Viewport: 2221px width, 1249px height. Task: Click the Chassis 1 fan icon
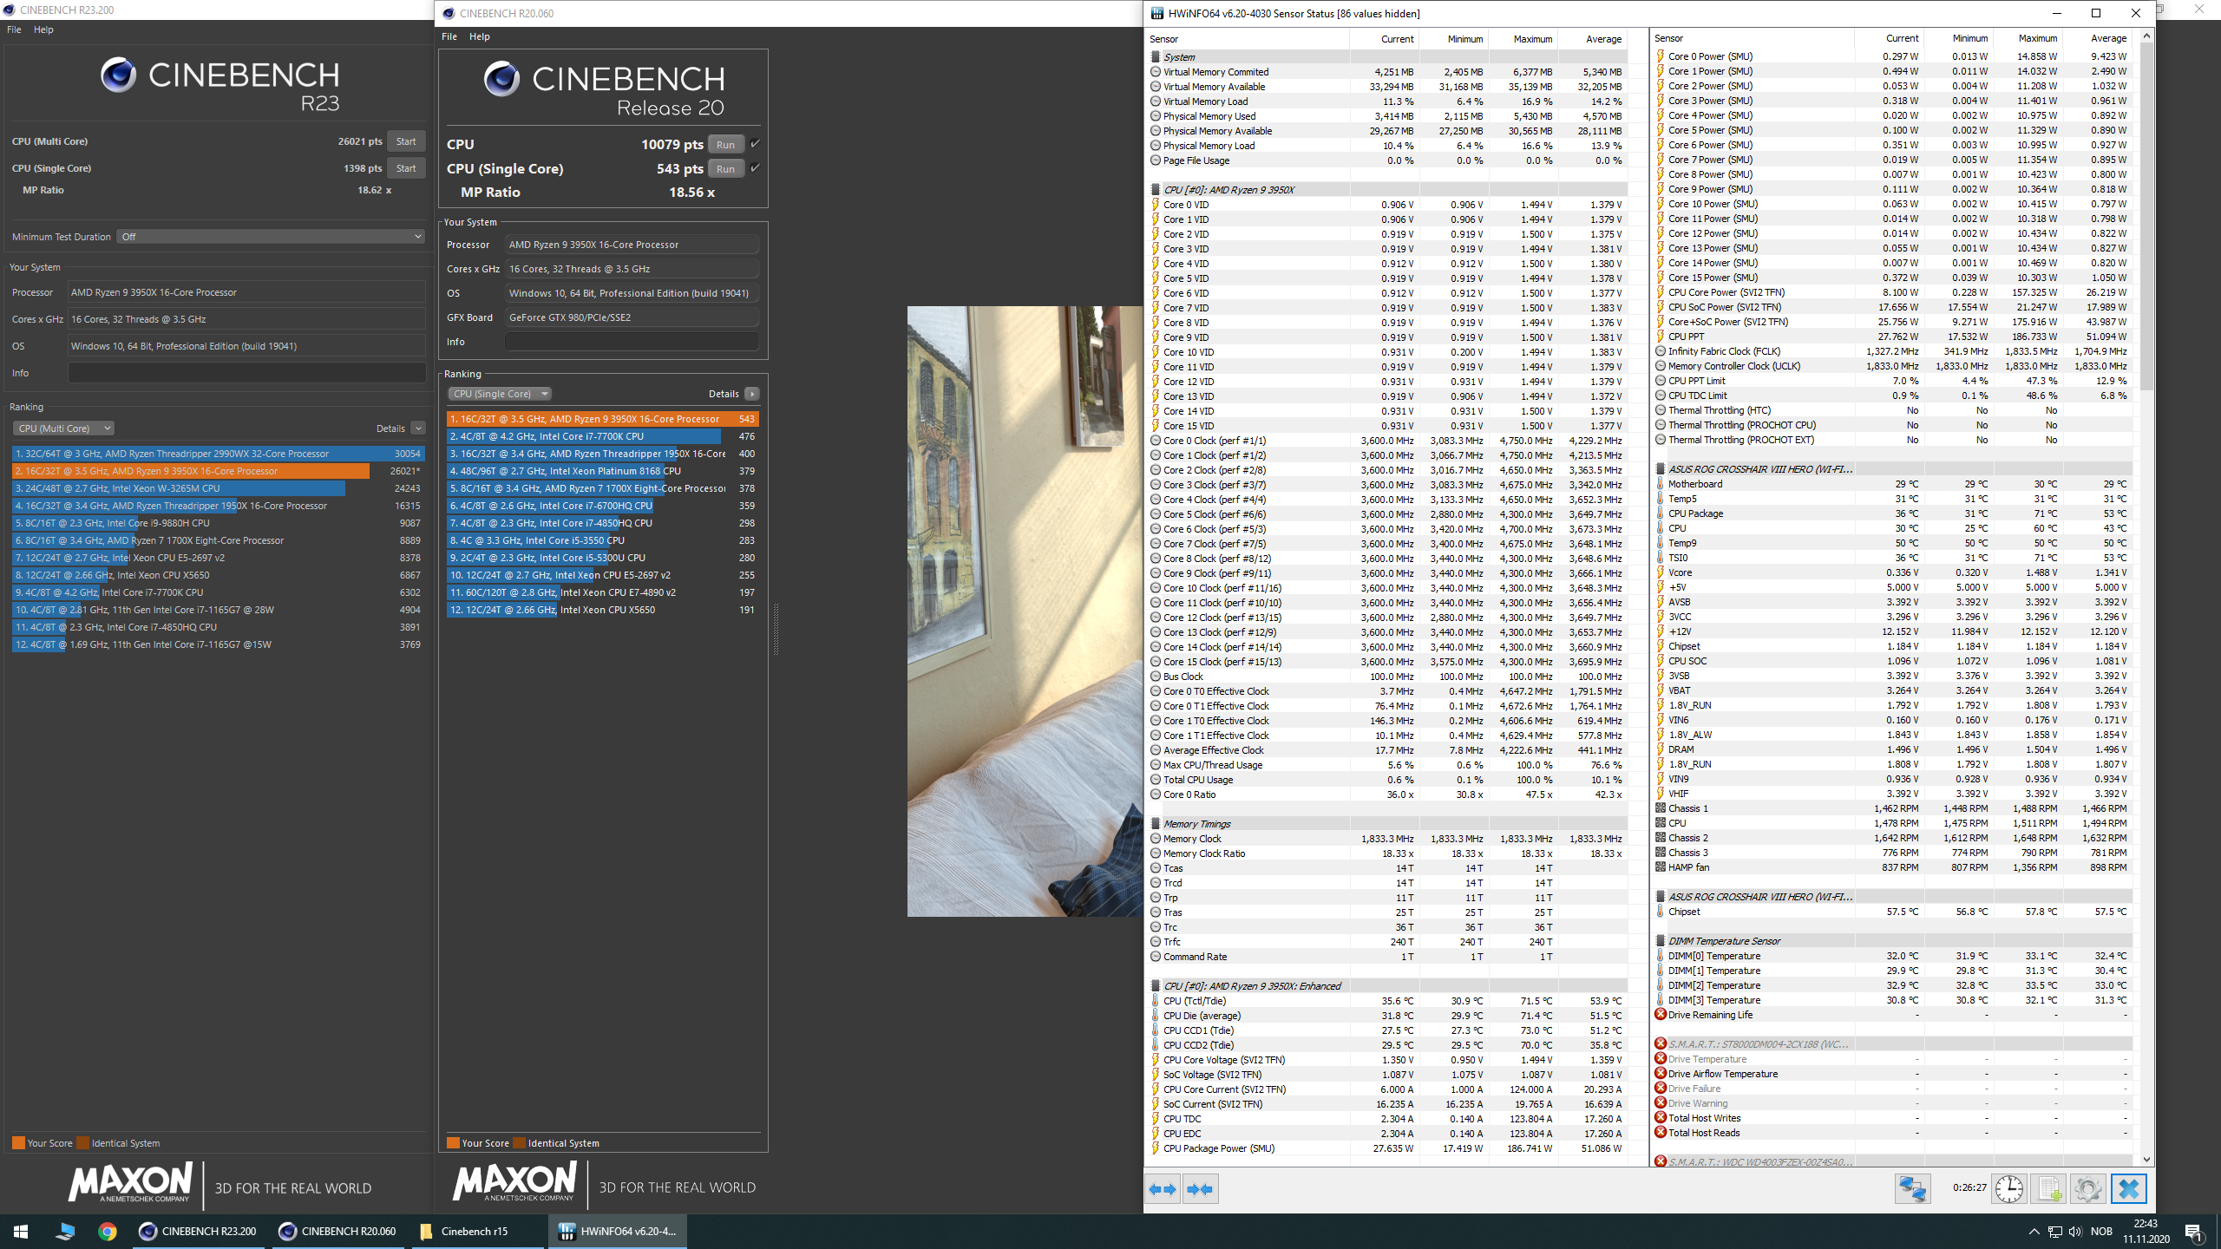coord(1661,808)
